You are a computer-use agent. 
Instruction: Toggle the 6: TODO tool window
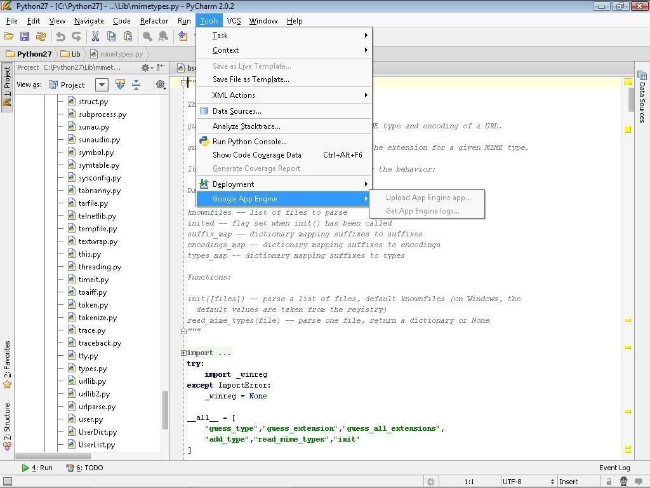click(x=84, y=468)
